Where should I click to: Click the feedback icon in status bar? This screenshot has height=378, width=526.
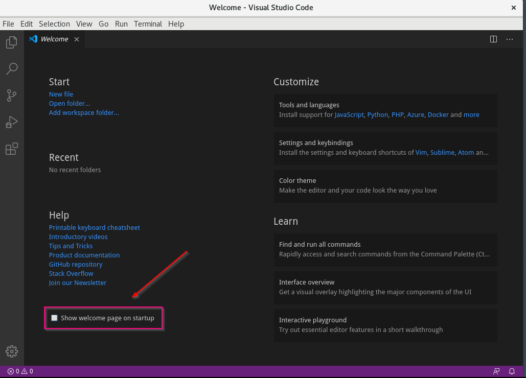point(496,371)
